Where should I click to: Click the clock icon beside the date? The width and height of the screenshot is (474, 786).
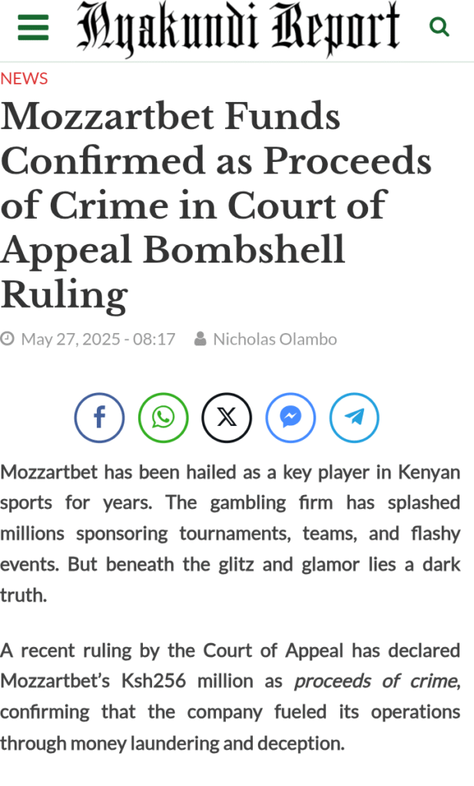pos(7,339)
